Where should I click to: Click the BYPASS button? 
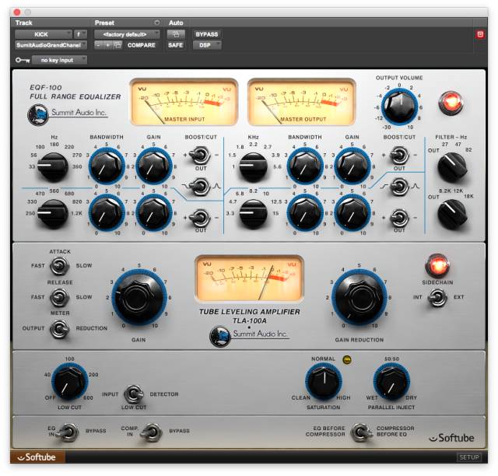207,34
